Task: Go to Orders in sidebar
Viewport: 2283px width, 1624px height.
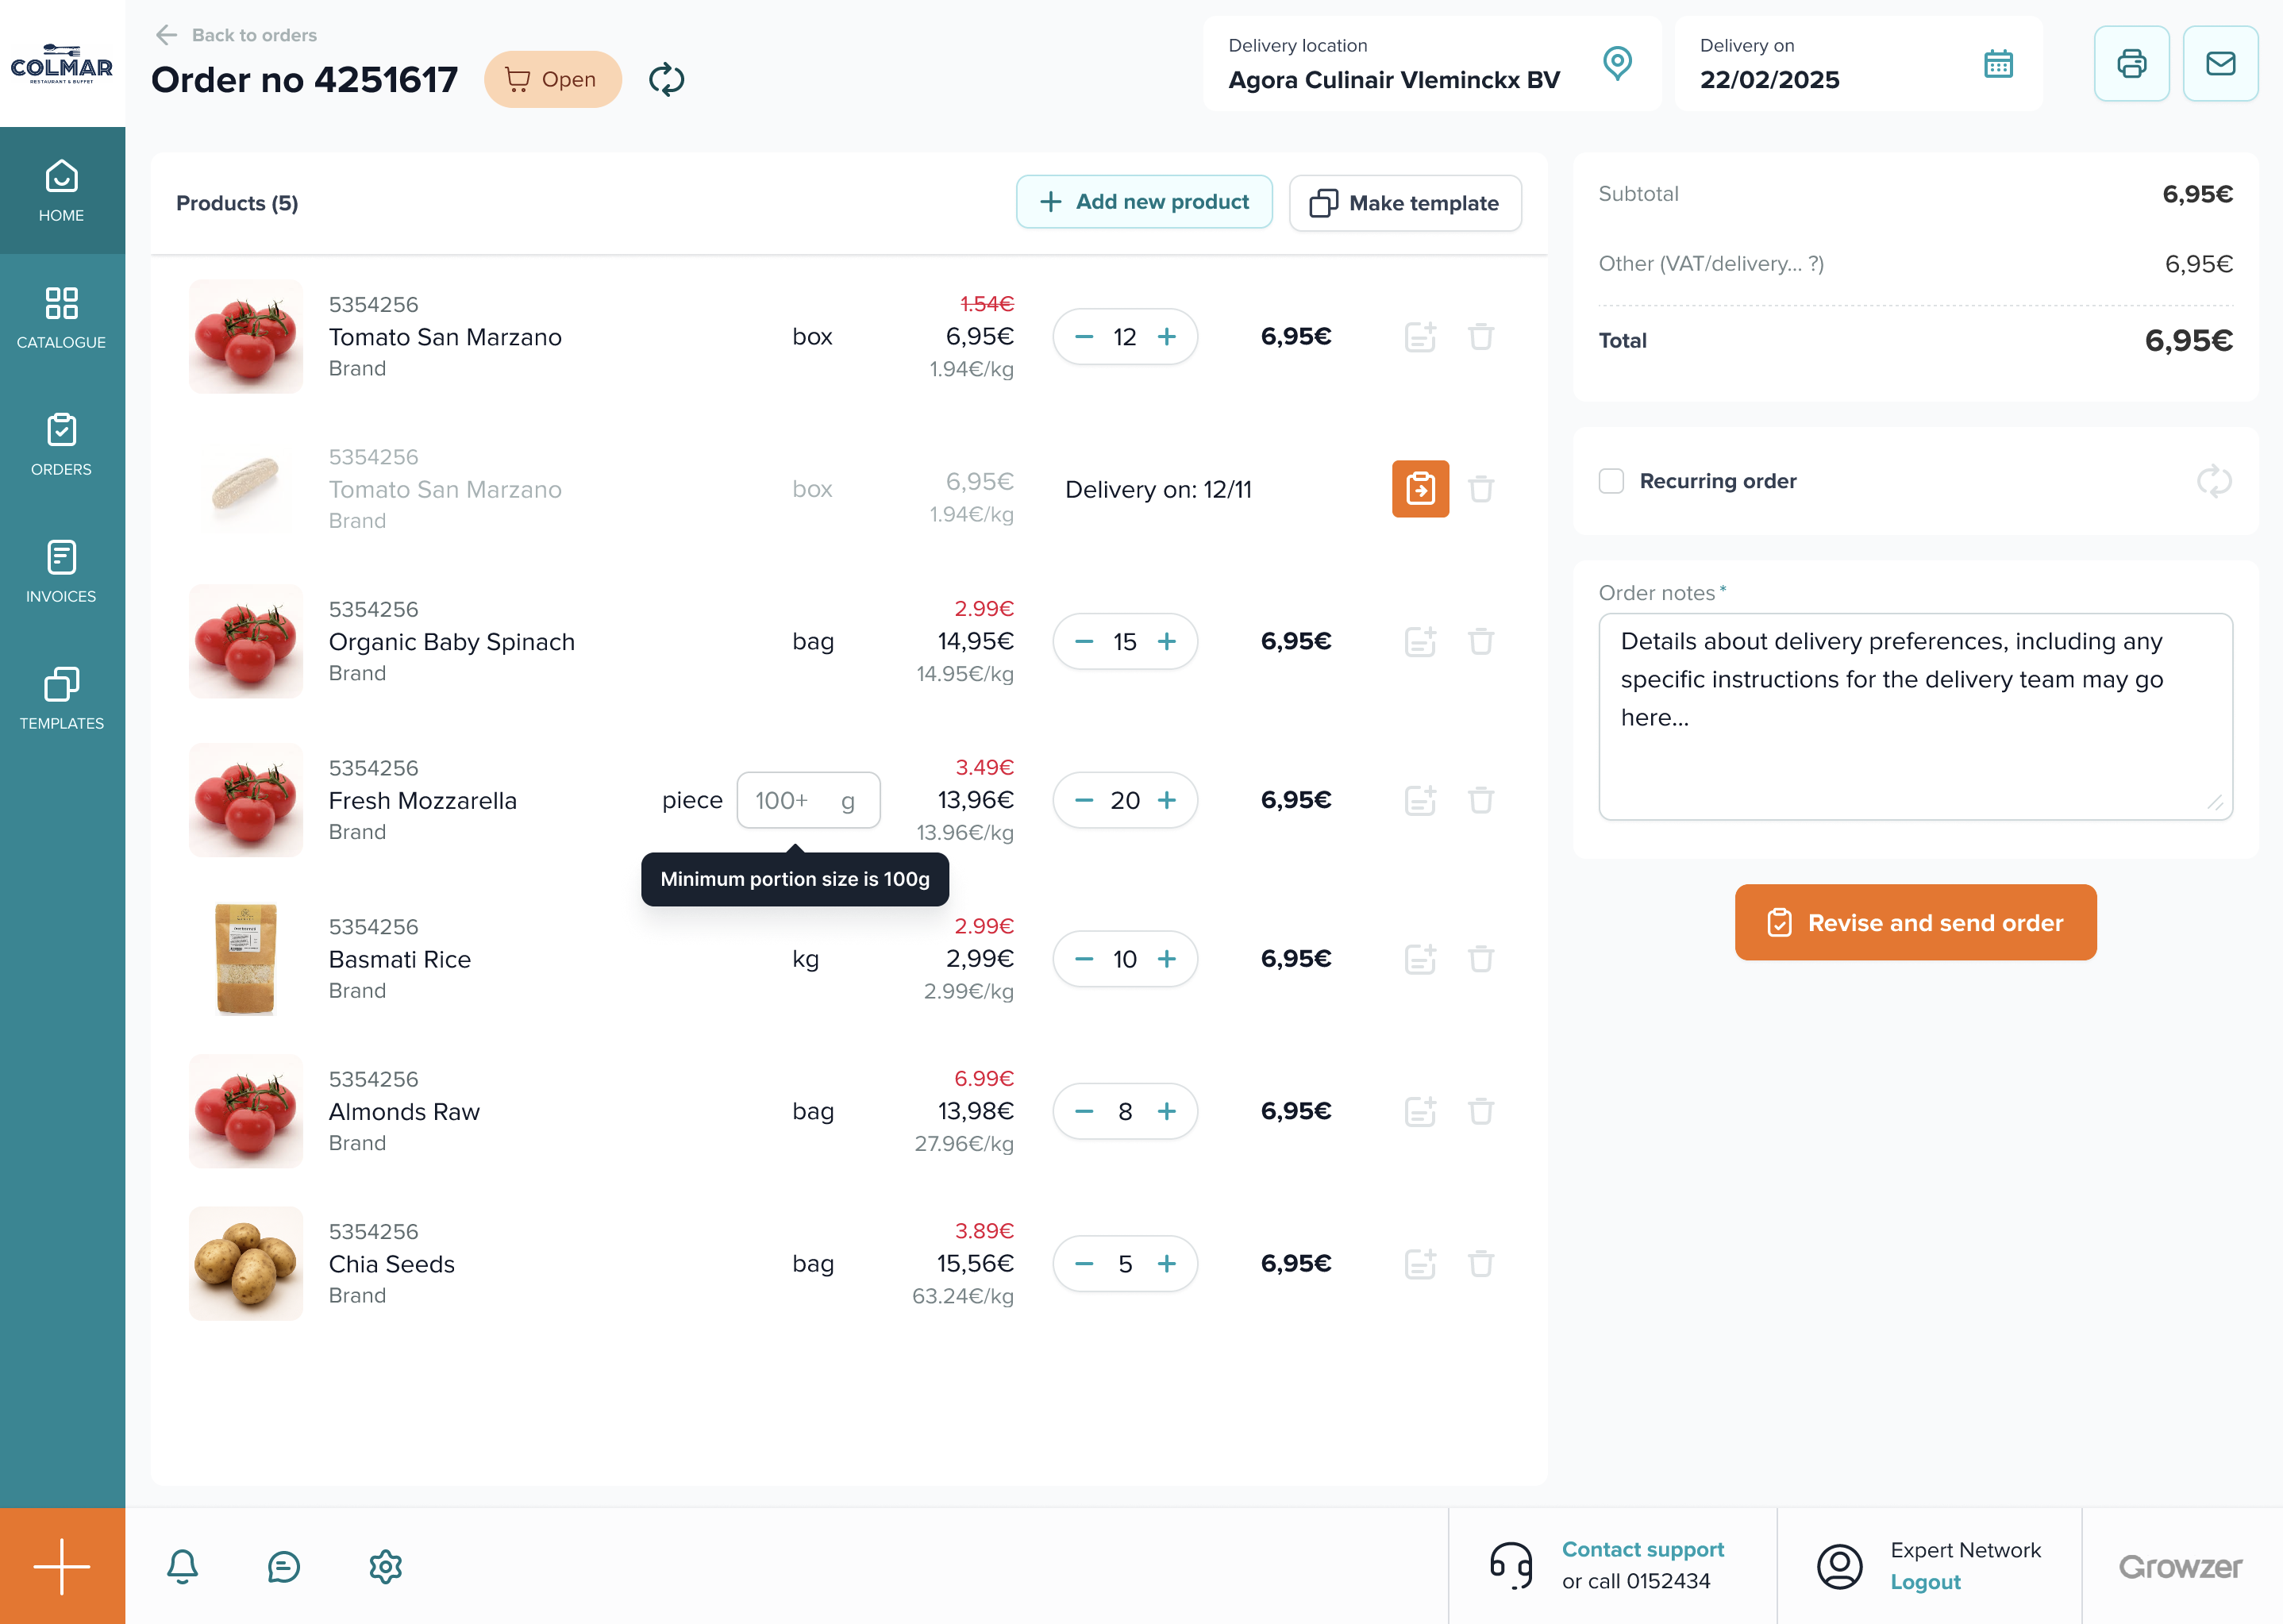Action: pyautogui.click(x=62, y=444)
